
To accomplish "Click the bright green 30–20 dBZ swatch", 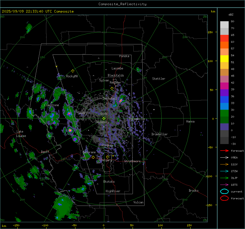I will pyautogui.click(x=224, y=113).
